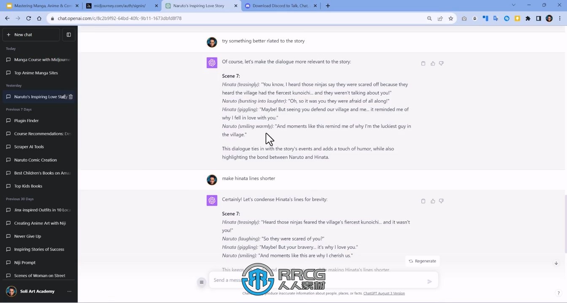The height and width of the screenshot is (303, 567).
Task: Open ChatGPT August 3 Version link
Action: click(x=384, y=293)
